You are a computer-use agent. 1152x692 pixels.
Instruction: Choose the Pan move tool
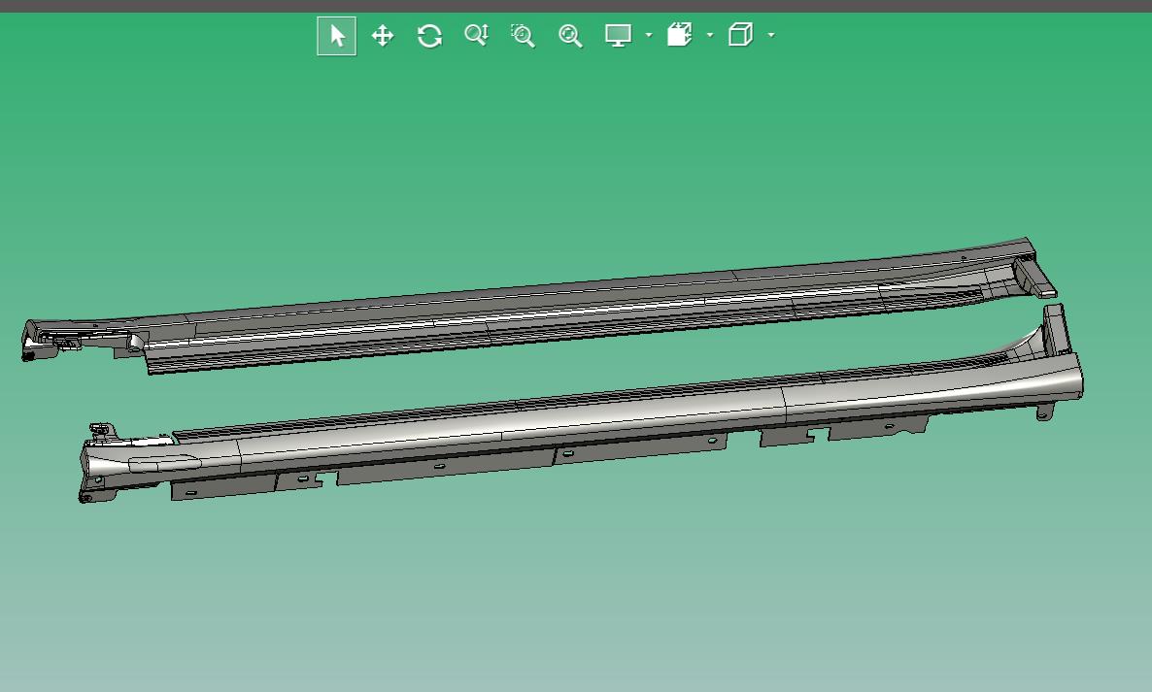(x=383, y=35)
